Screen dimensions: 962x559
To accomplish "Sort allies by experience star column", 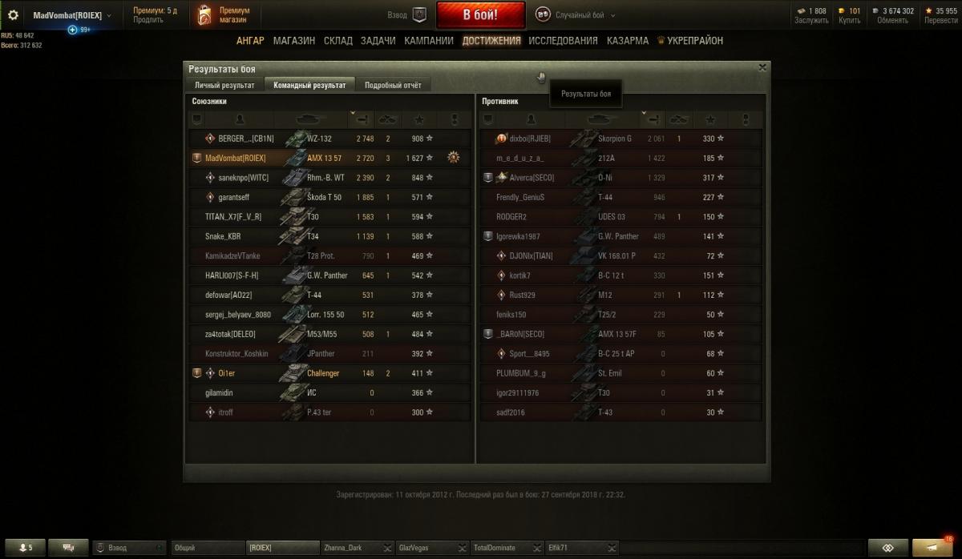I will point(419,119).
